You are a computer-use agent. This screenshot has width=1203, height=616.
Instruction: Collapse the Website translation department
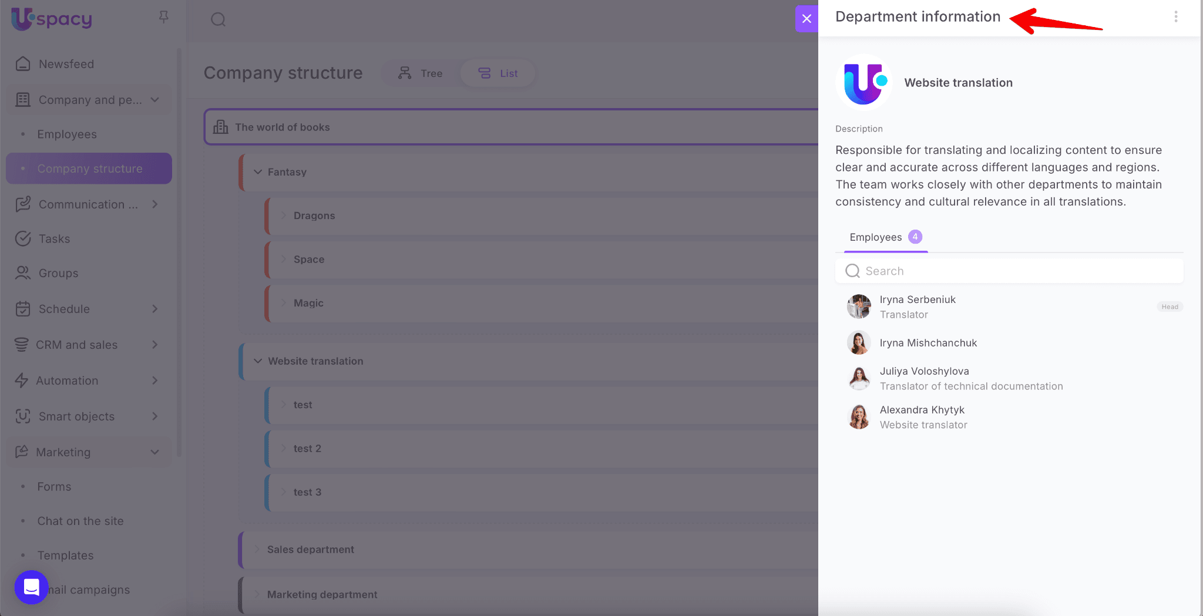[x=258, y=361]
